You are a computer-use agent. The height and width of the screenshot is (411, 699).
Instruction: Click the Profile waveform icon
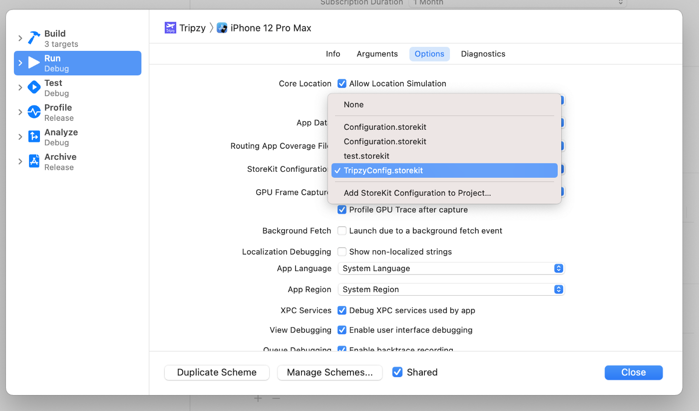[34, 112]
